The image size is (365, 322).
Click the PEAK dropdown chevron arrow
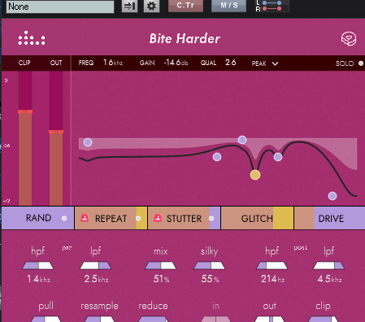(x=275, y=63)
